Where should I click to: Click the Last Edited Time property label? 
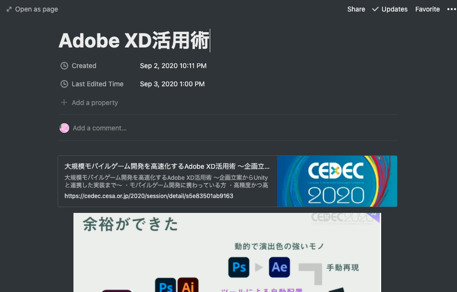[x=97, y=84]
